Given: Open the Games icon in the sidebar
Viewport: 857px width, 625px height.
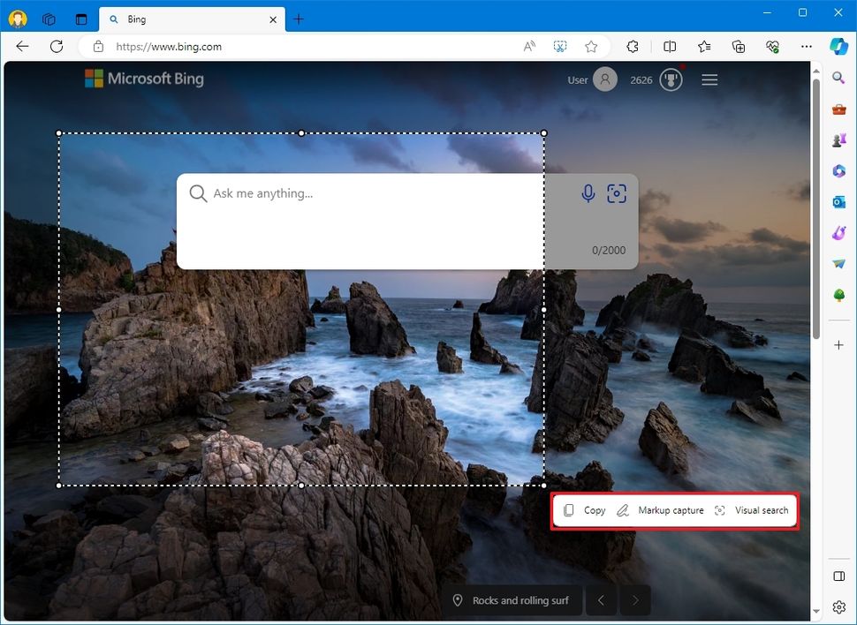Looking at the screenshot, I should point(838,139).
